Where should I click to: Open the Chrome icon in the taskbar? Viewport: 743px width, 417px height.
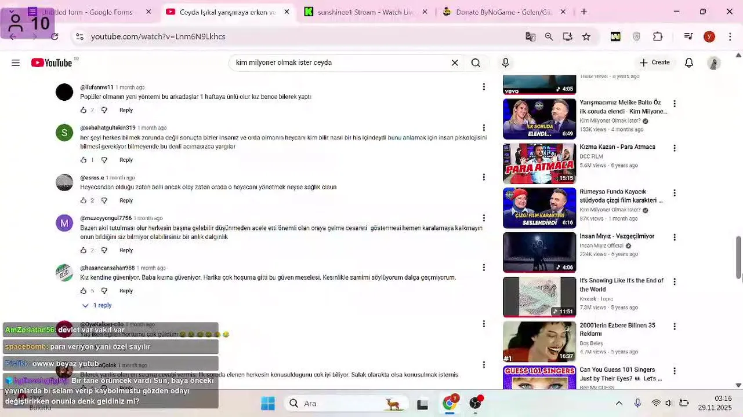pos(450,403)
